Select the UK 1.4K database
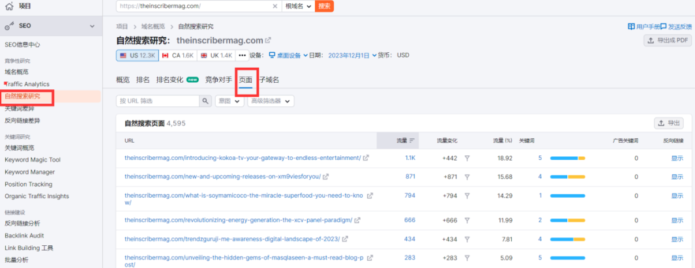The image size is (695, 268). coord(216,55)
